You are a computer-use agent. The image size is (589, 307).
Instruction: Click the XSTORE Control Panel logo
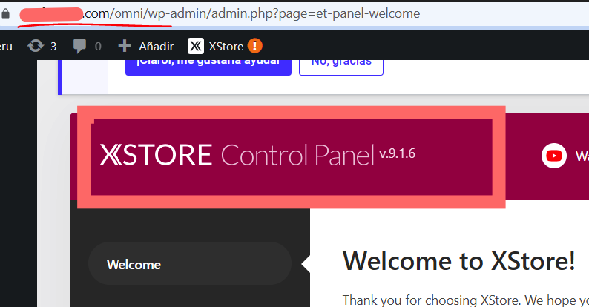point(237,155)
